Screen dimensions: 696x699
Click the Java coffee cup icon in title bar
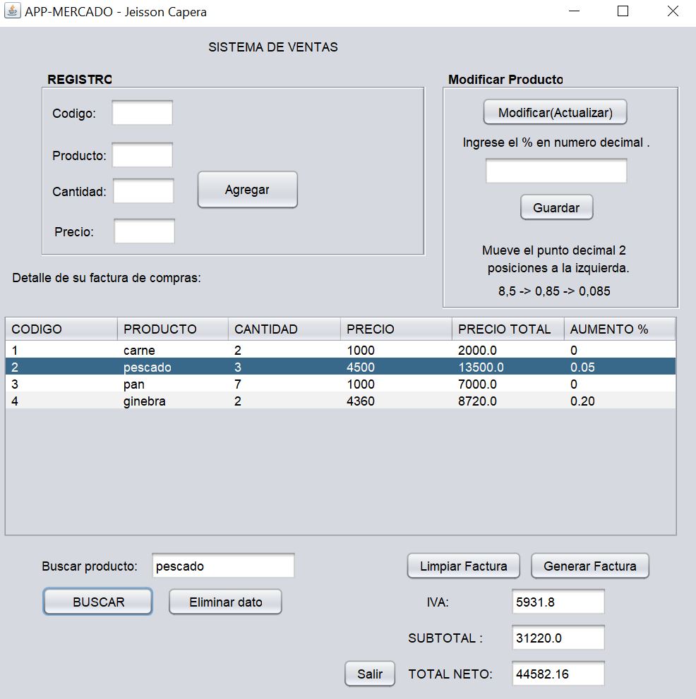(11, 11)
